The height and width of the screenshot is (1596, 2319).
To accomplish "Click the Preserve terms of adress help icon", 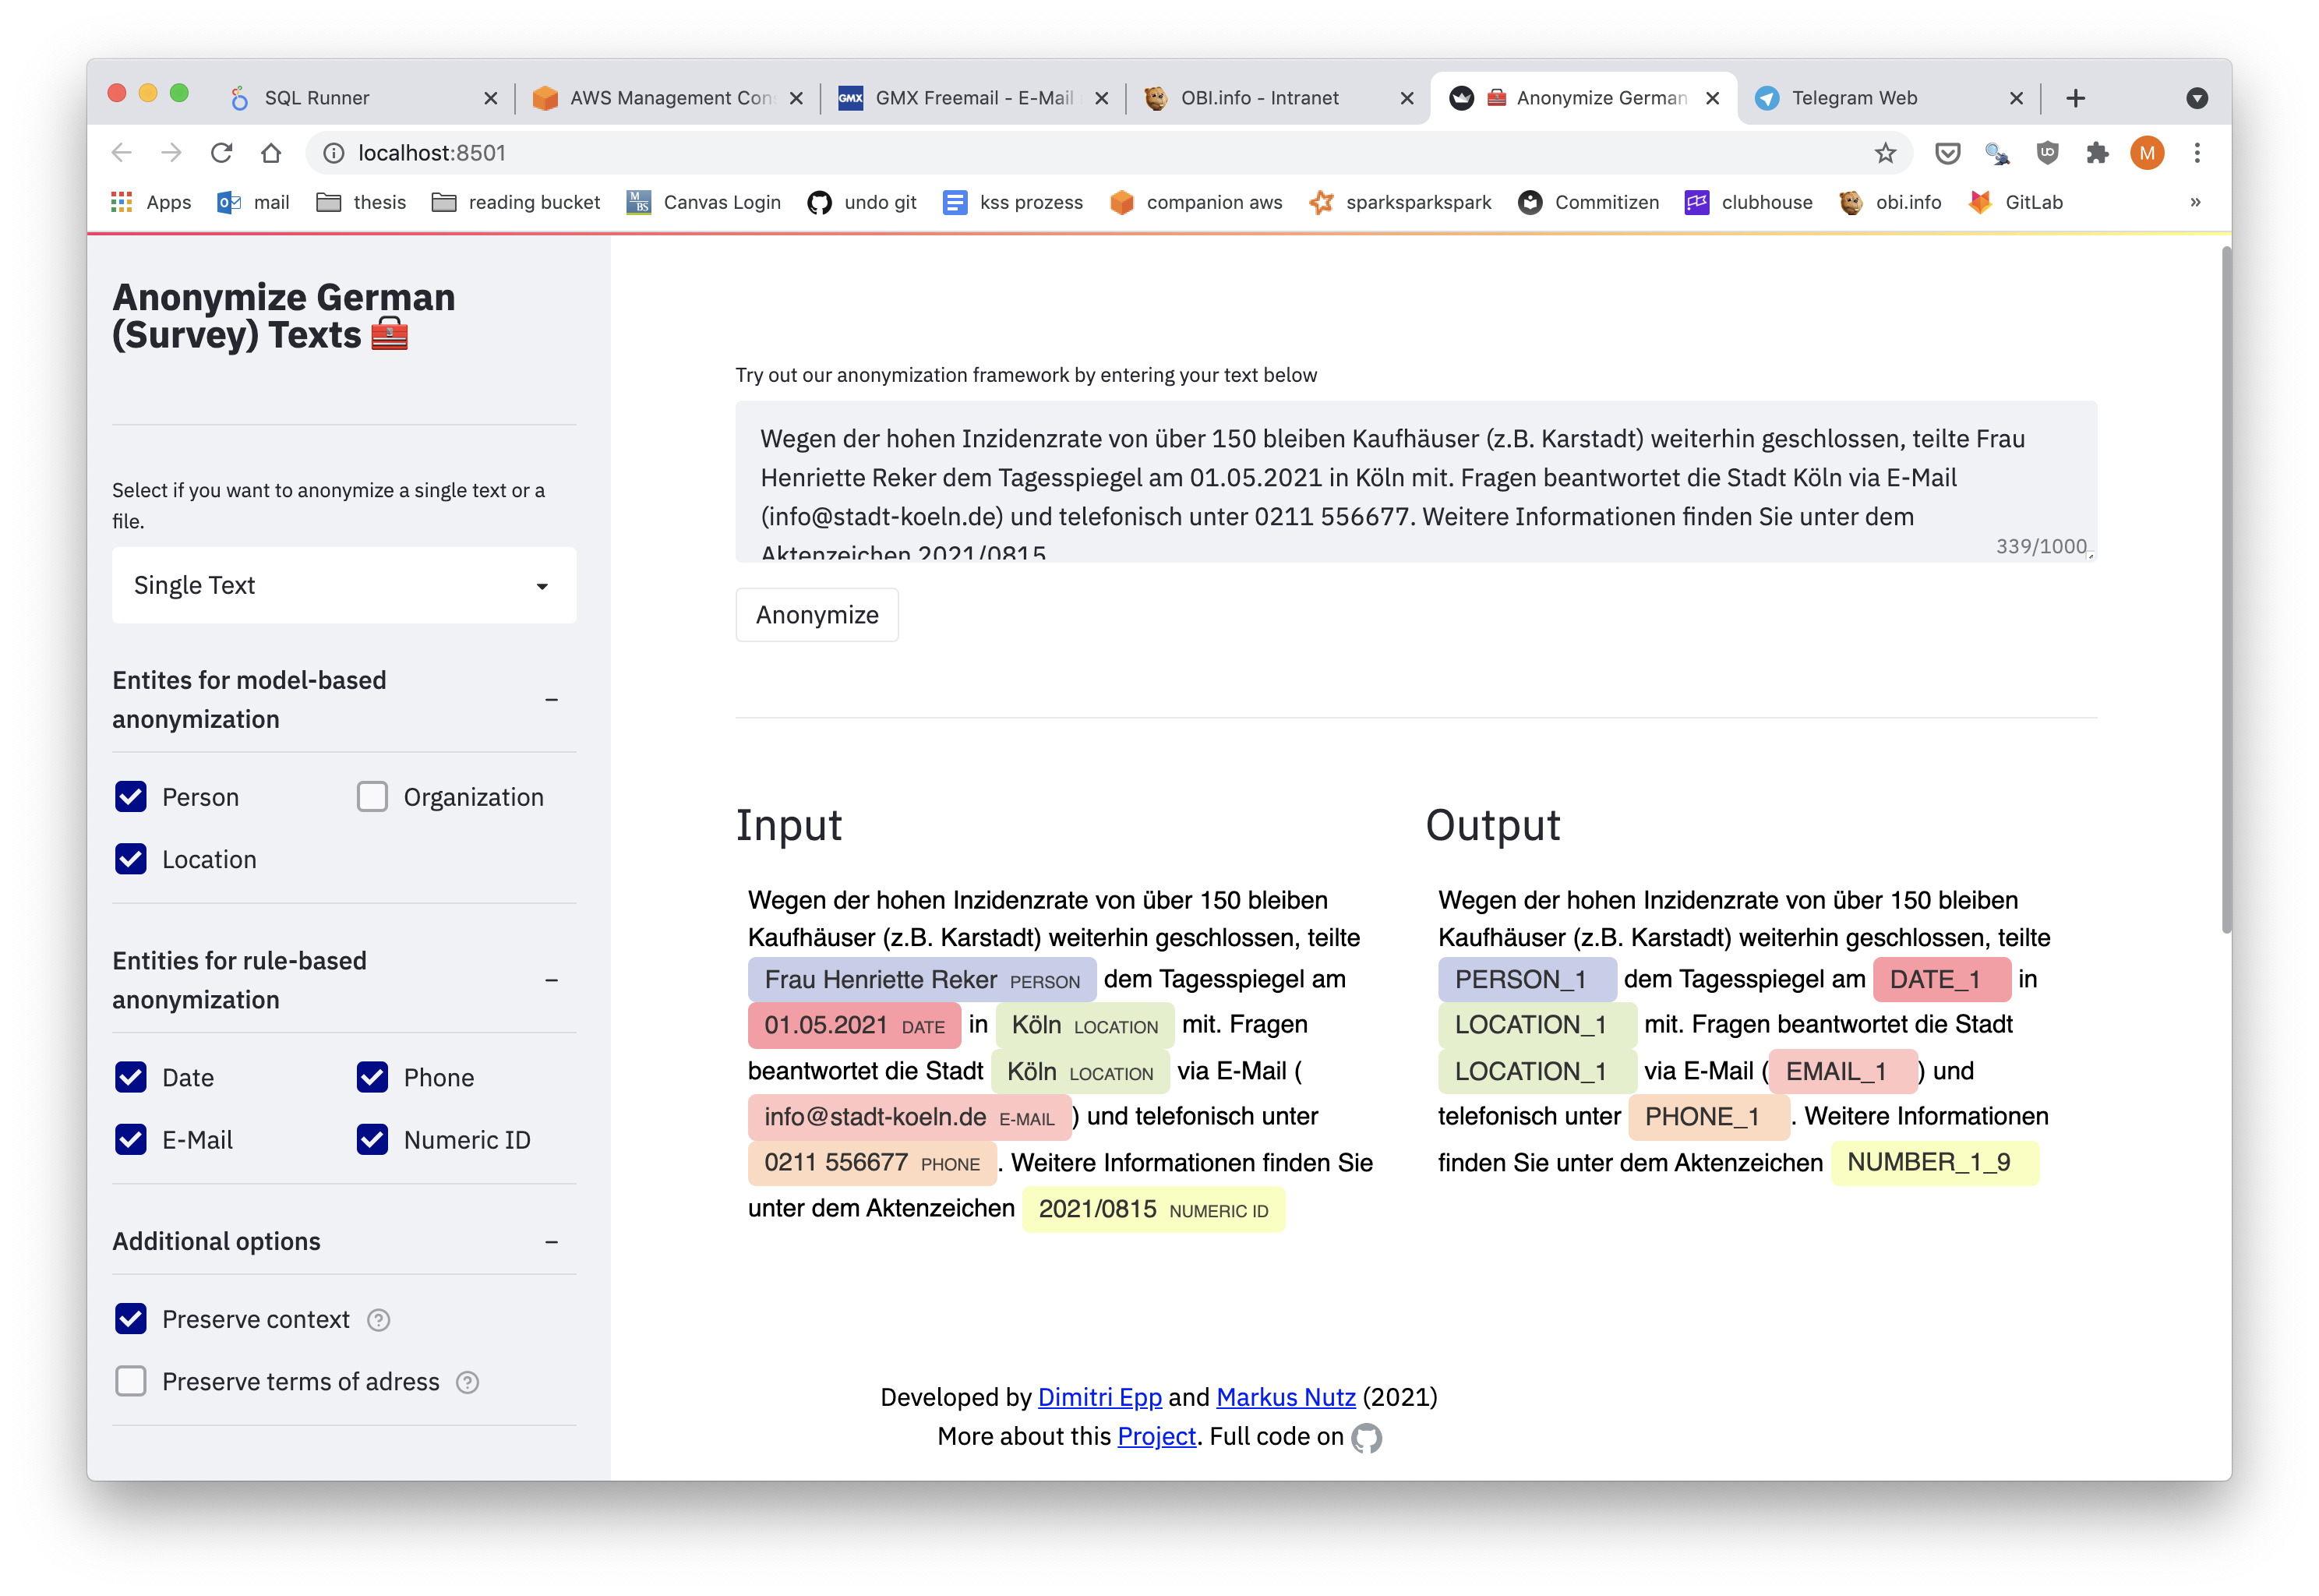I will click(467, 1382).
